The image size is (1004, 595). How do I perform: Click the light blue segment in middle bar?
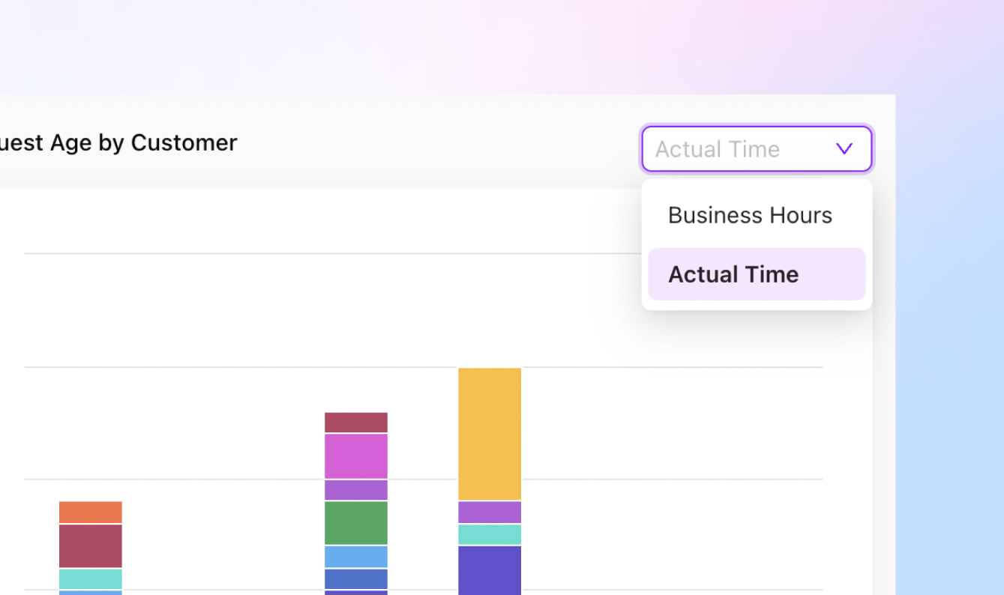click(356, 557)
